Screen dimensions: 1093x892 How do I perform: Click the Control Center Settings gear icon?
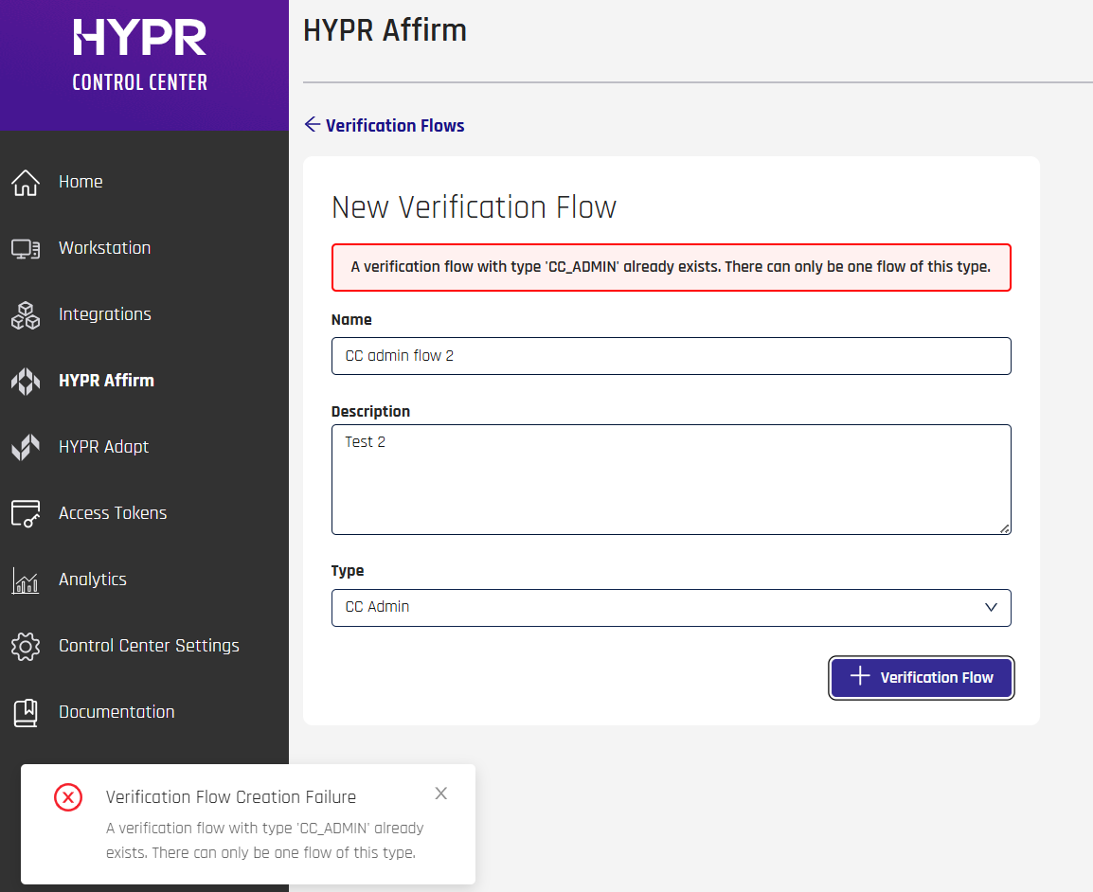coord(26,646)
